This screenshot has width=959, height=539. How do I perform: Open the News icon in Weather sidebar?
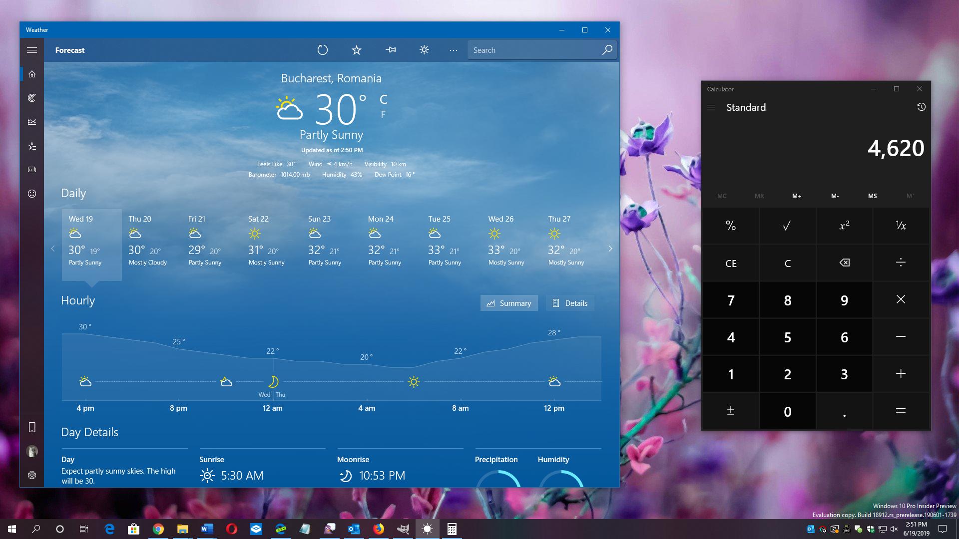click(x=32, y=170)
